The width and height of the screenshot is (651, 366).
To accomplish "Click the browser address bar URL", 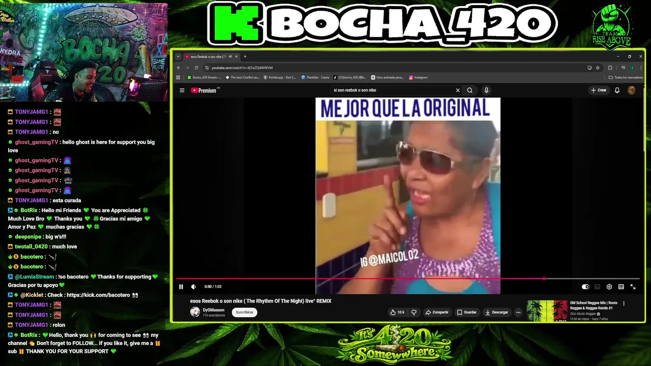I will 242,68.
